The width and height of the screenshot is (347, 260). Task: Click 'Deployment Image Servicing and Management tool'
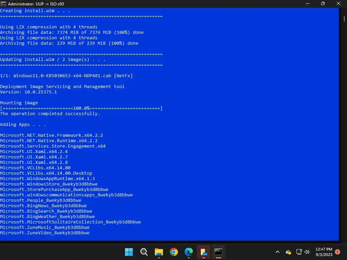point(62,87)
